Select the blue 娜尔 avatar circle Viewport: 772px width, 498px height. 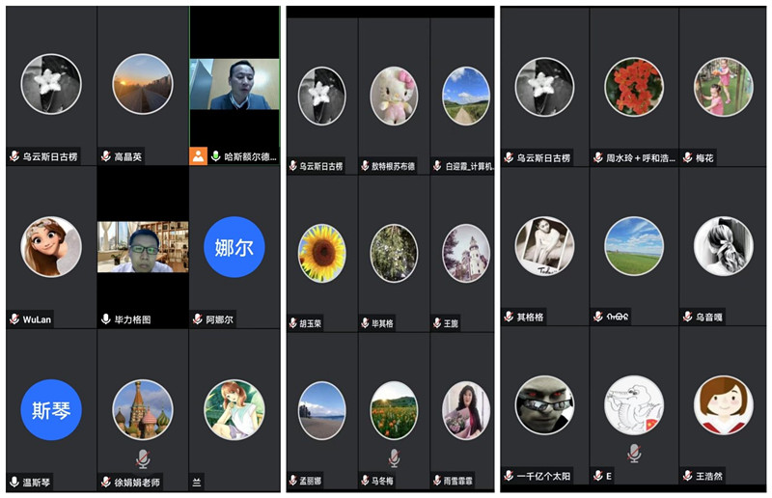click(234, 247)
